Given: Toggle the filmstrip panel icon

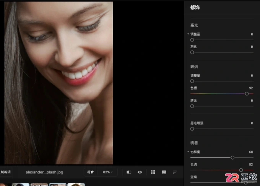Looking at the screenshot, I should tap(164, 172).
